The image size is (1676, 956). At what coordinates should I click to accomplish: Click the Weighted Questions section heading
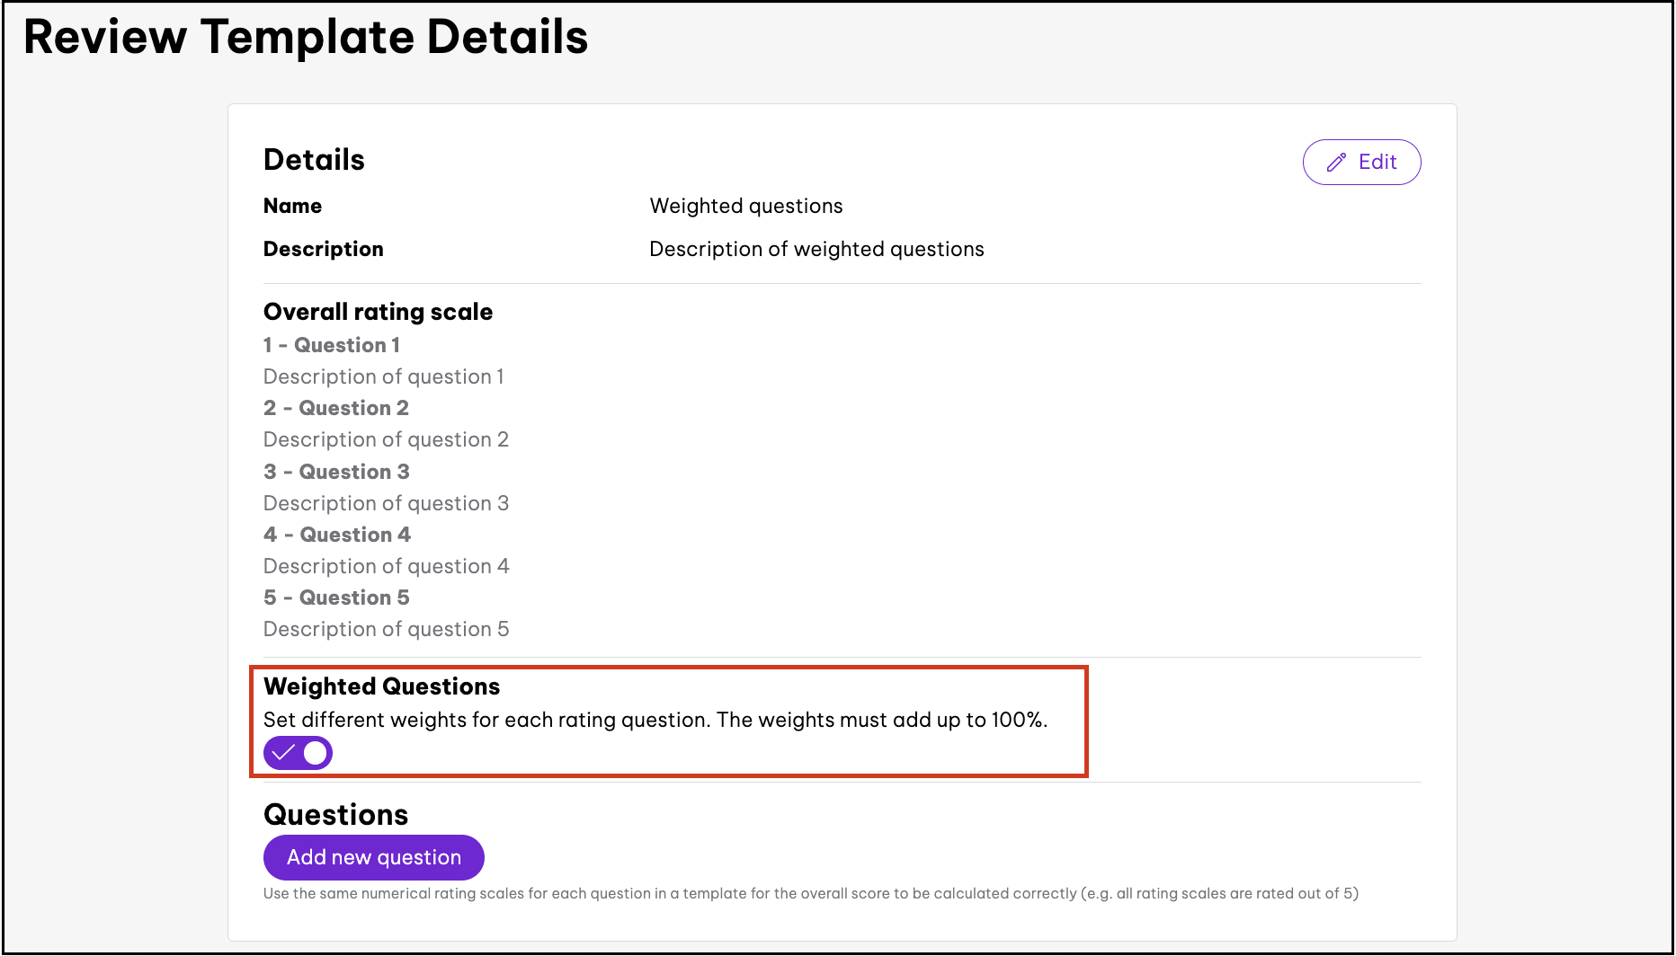(381, 686)
